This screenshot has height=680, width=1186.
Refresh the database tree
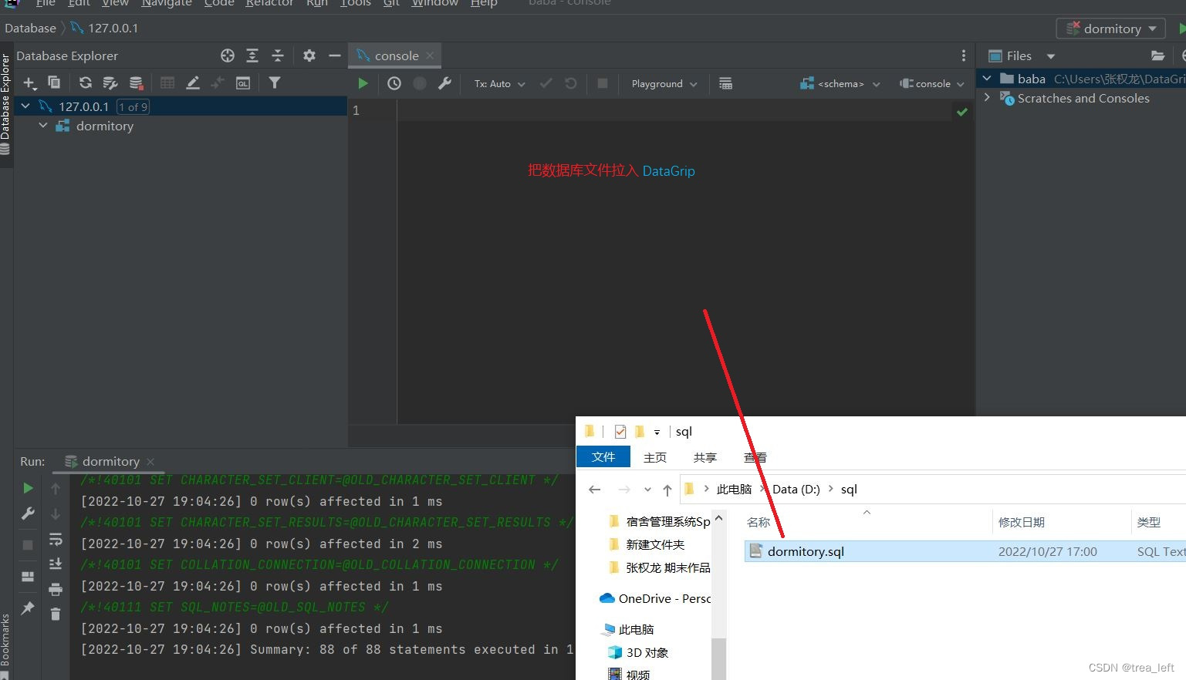pyautogui.click(x=86, y=82)
